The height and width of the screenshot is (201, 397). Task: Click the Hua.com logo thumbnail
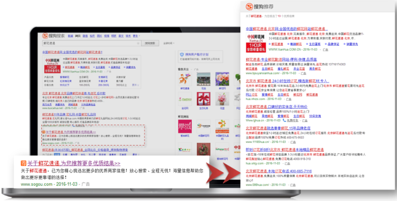coord(222,126)
